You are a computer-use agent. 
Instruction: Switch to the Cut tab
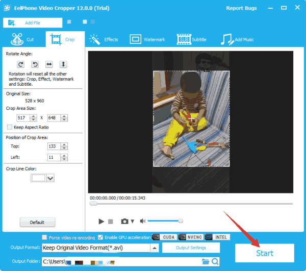tap(22, 39)
